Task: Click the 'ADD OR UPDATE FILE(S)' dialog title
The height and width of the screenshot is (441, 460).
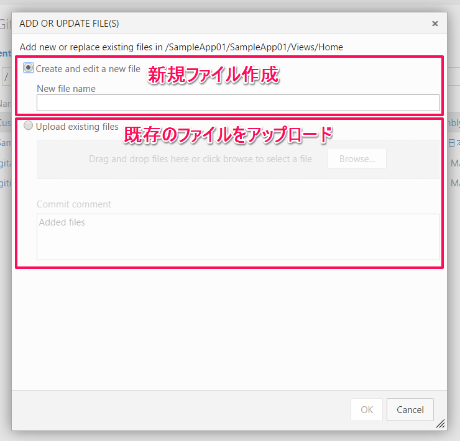Action: coord(69,24)
